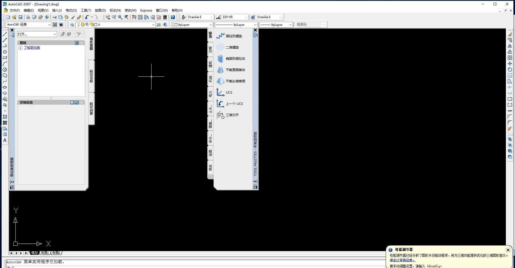
Task: Open the lineweight ByLayer dropdown
Action: (276, 25)
